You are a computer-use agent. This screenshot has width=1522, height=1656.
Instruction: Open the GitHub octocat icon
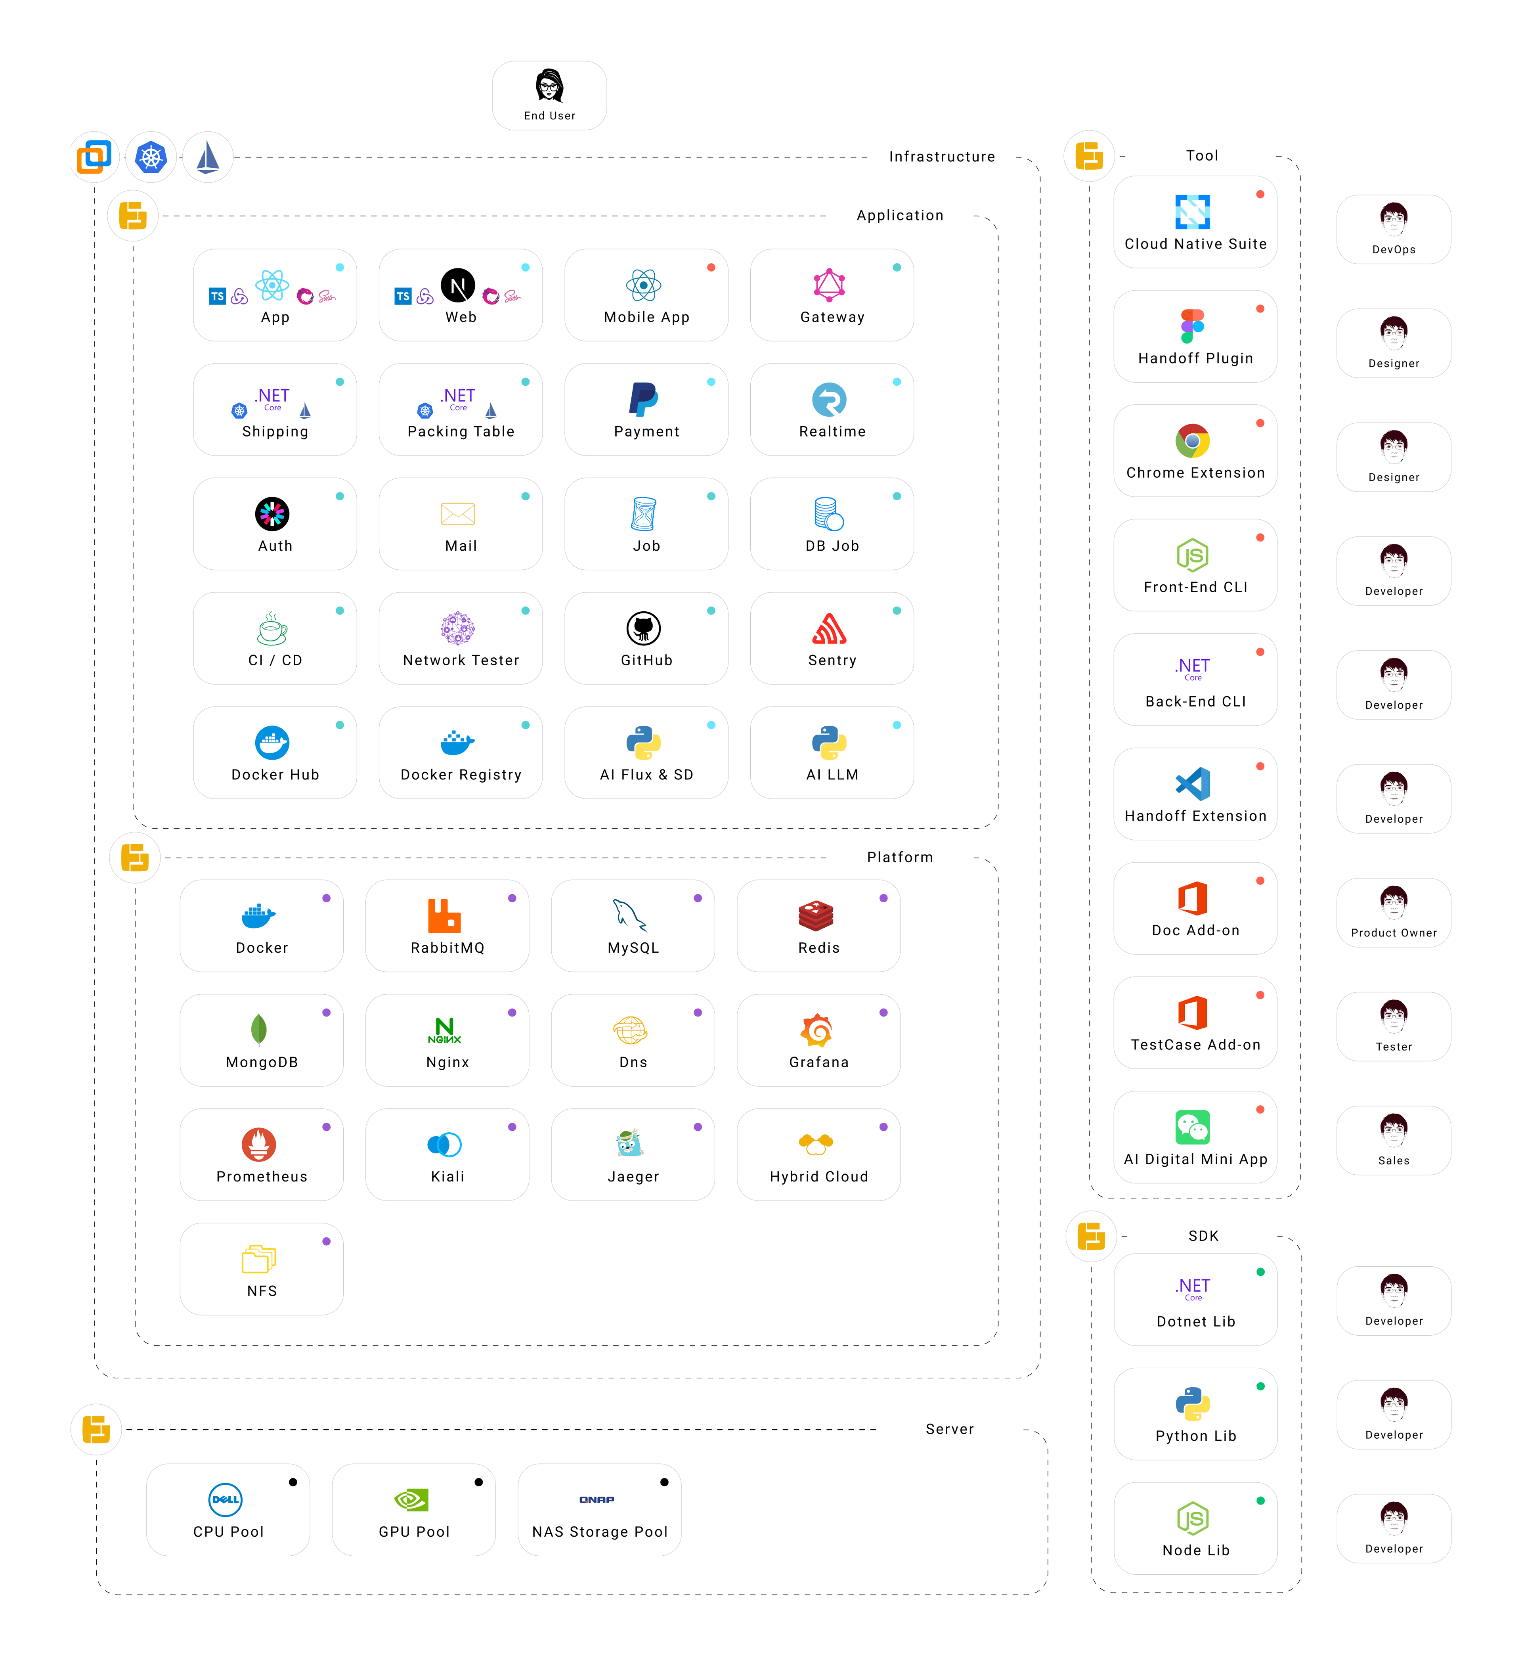click(643, 629)
